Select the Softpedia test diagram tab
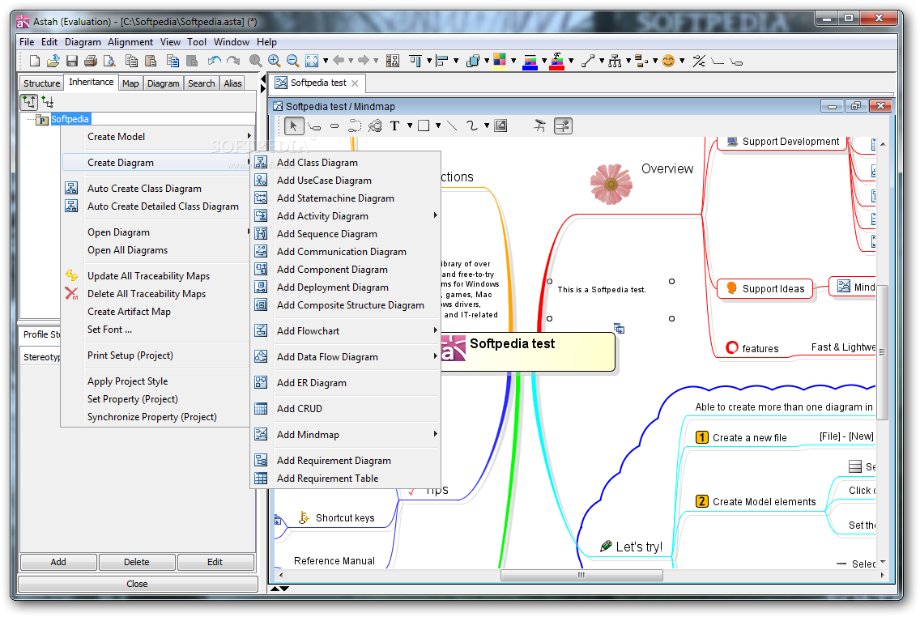 point(318,83)
